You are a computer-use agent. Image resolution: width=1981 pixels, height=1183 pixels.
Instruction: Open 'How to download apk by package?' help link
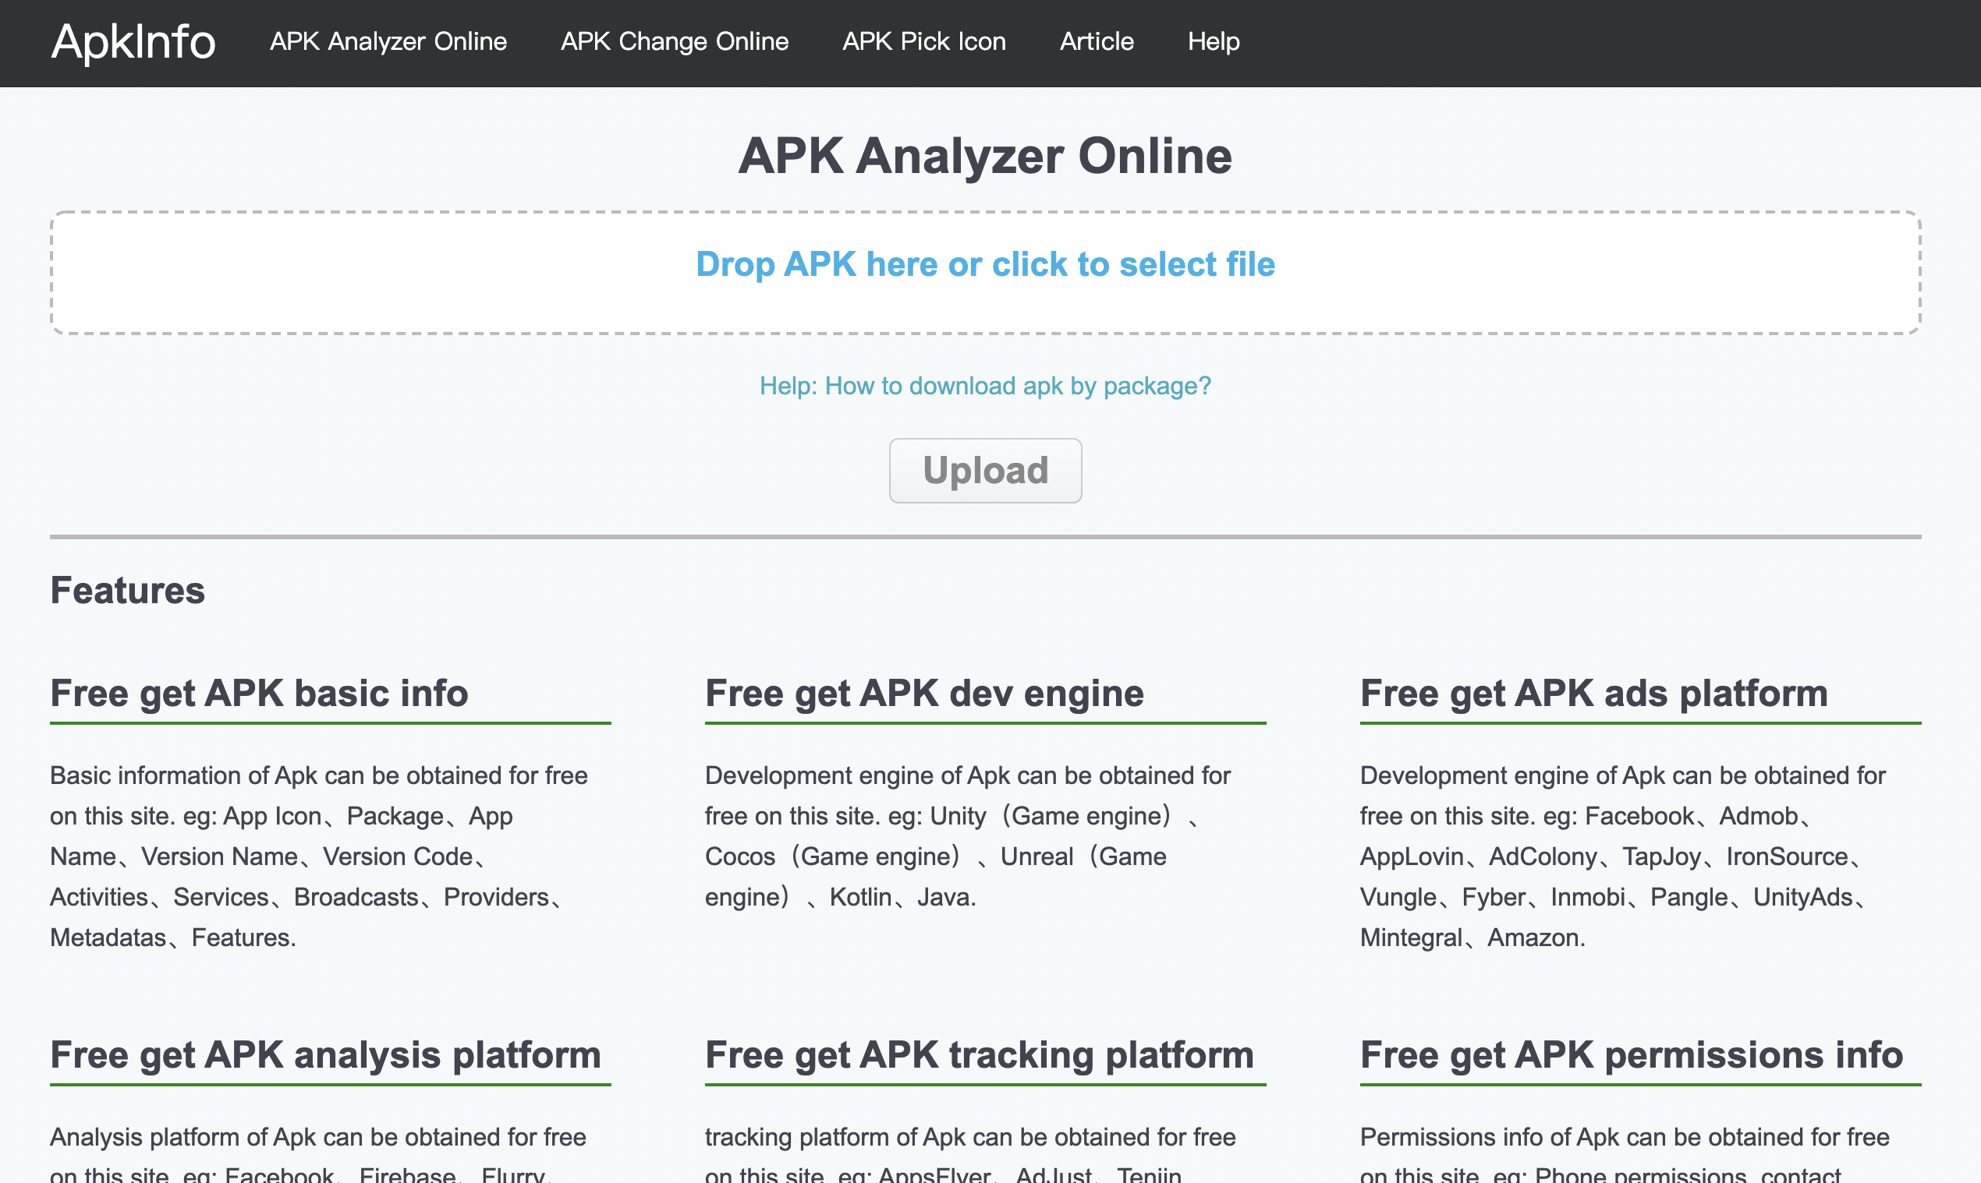point(984,386)
